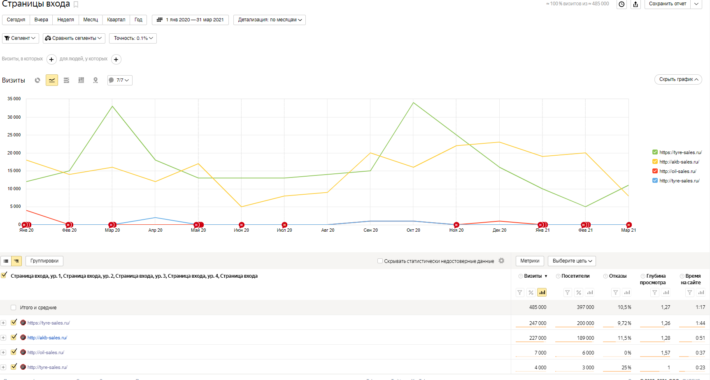
Task: Toggle the Итого и средние checkbox
Action: (14, 307)
